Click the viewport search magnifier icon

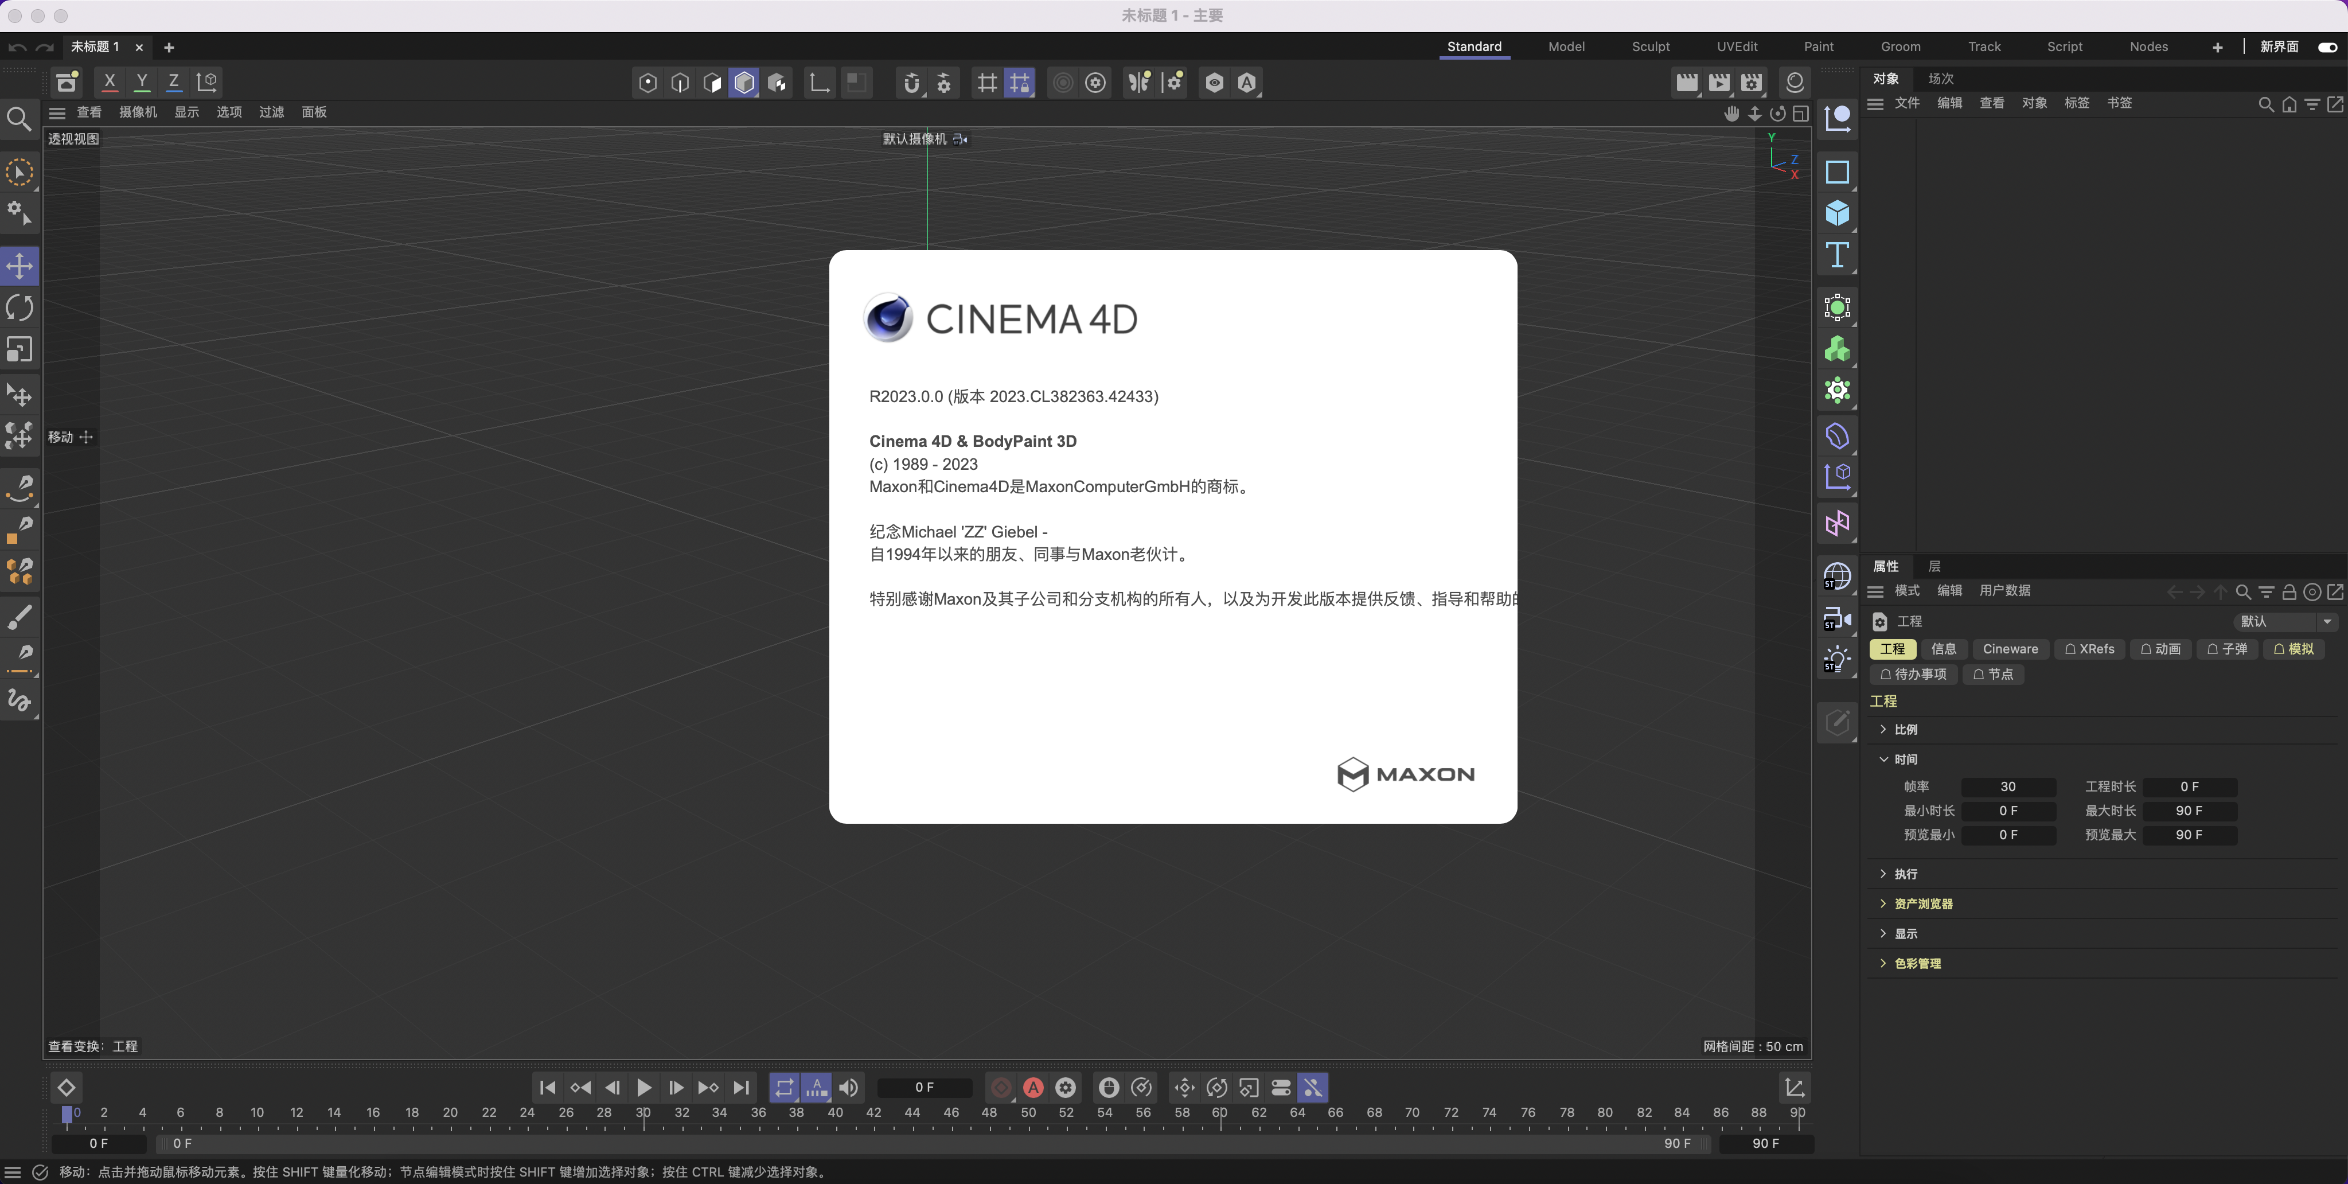19,119
